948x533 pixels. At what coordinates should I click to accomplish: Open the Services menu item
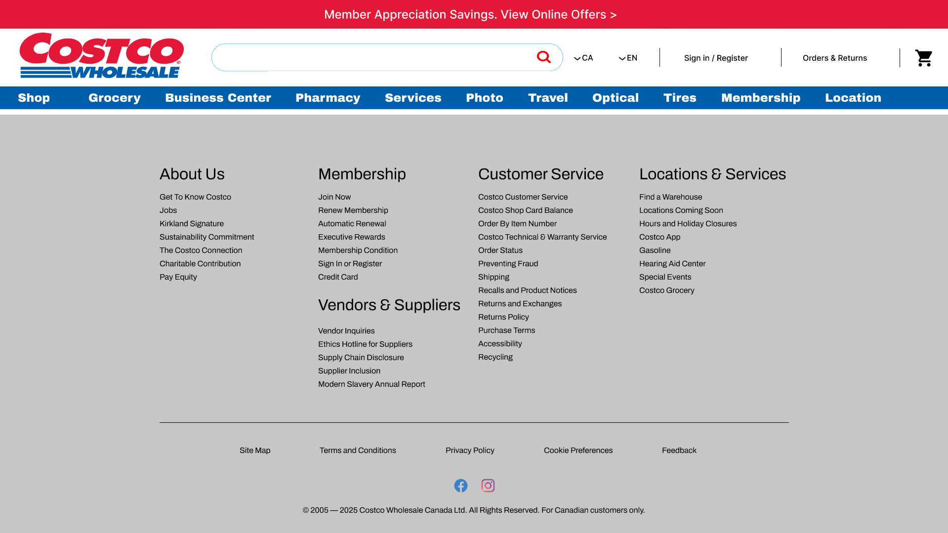tap(413, 98)
